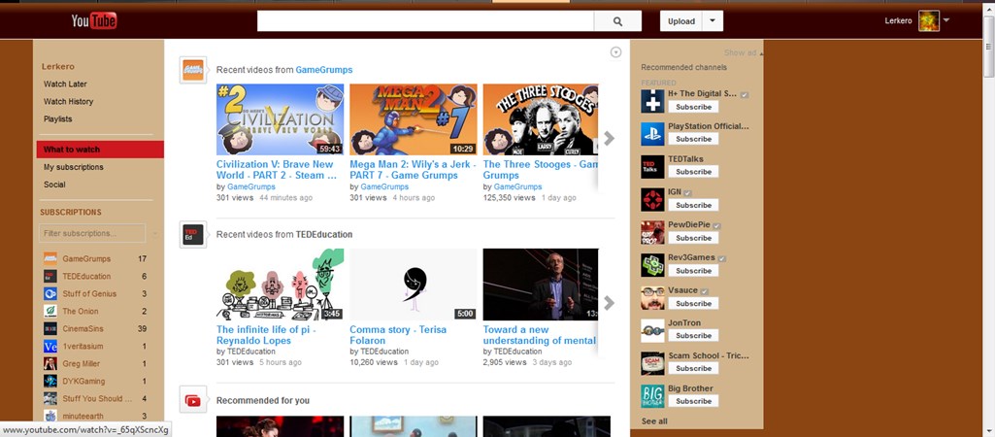The image size is (995, 437).
Task: Click PlayStation Official channel icon
Action: tap(652, 134)
